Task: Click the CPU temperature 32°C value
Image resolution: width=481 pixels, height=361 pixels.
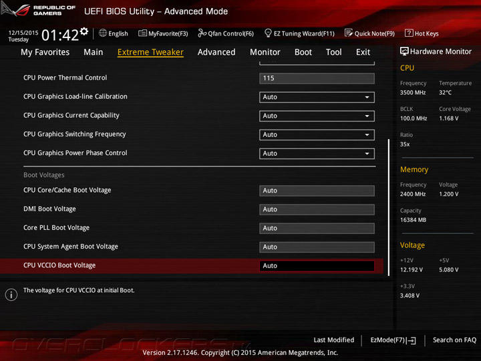Action: 445,93
